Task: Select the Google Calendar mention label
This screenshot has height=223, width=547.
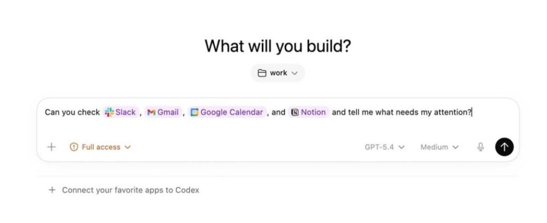Action: [232, 112]
